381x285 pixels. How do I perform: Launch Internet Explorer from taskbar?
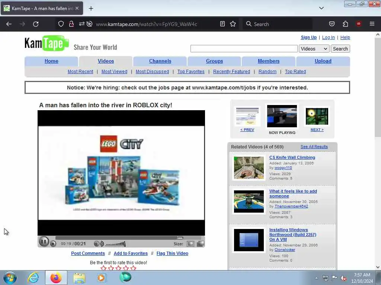(33, 278)
